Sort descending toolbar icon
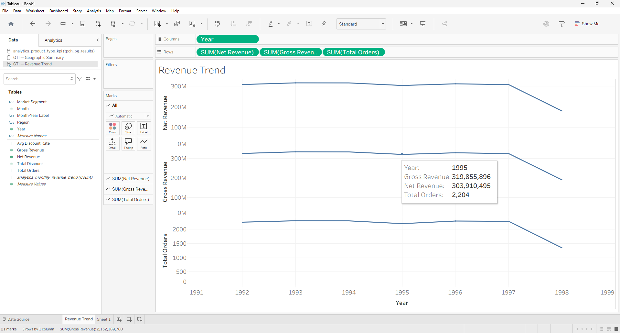The image size is (620, 333). point(249,24)
